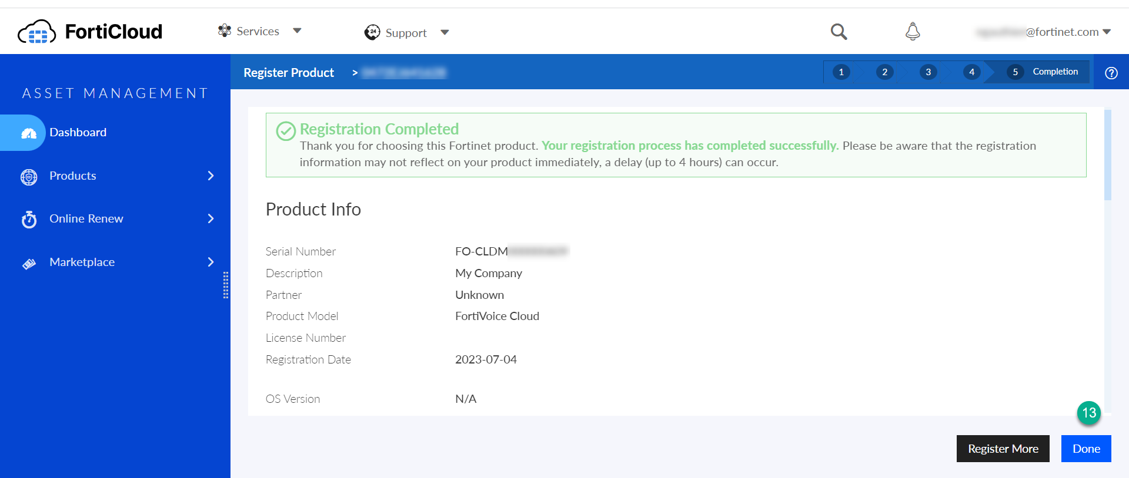Viewport: 1129px width, 478px height.
Task: Click the Register More button
Action: pos(1003,449)
